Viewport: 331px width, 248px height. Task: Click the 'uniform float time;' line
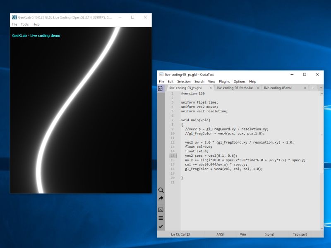[x=199, y=102]
